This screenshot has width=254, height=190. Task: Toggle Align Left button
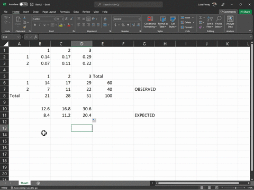pos(79,25)
